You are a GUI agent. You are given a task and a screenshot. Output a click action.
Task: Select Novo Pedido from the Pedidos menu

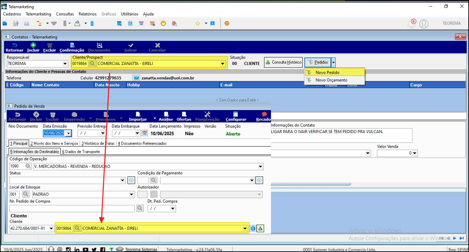(x=334, y=72)
